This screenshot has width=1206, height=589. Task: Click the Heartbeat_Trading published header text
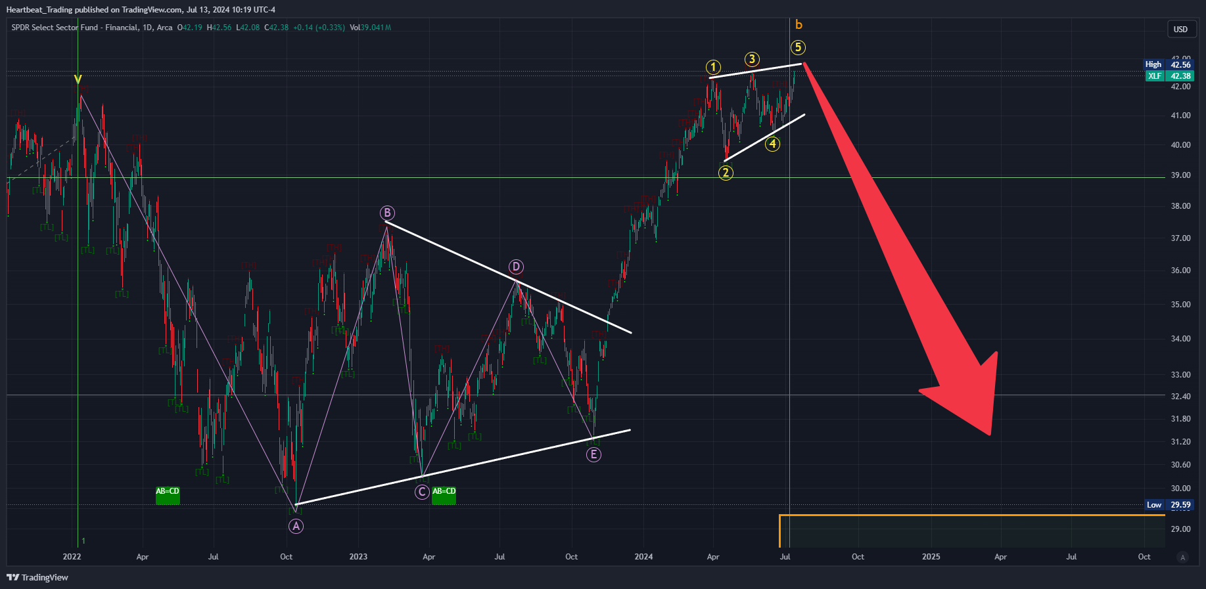pyautogui.click(x=141, y=9)
